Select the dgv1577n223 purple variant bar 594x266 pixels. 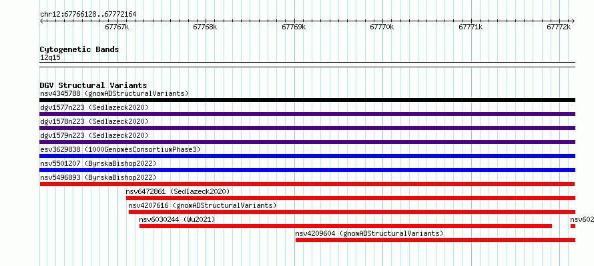click(x=307, y=114)
